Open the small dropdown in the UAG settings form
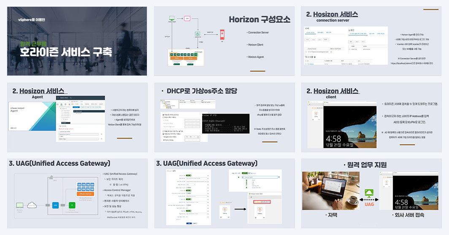The height and width of the screenshot is (235, 449). [190, 185]
